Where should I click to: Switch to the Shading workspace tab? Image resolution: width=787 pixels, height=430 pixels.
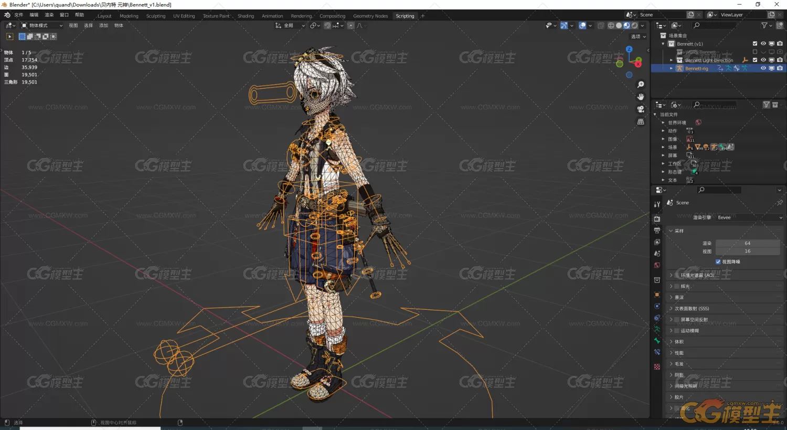tap(246, 16)
